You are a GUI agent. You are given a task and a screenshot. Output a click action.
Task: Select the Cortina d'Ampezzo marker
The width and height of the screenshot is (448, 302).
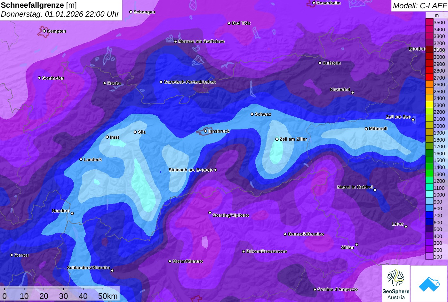tap(315, 290)
